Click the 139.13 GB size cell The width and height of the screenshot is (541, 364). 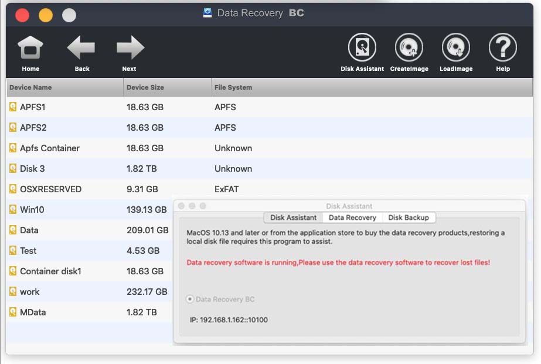click(x=147, y=209)
